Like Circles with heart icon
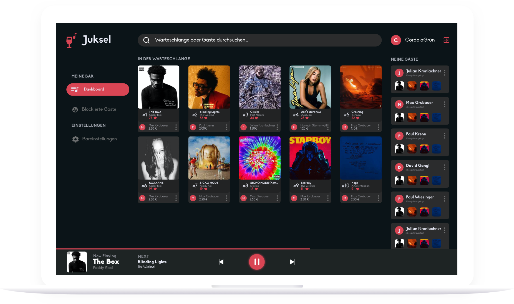This screenshot has width=514, height=304. pos(256,118)
